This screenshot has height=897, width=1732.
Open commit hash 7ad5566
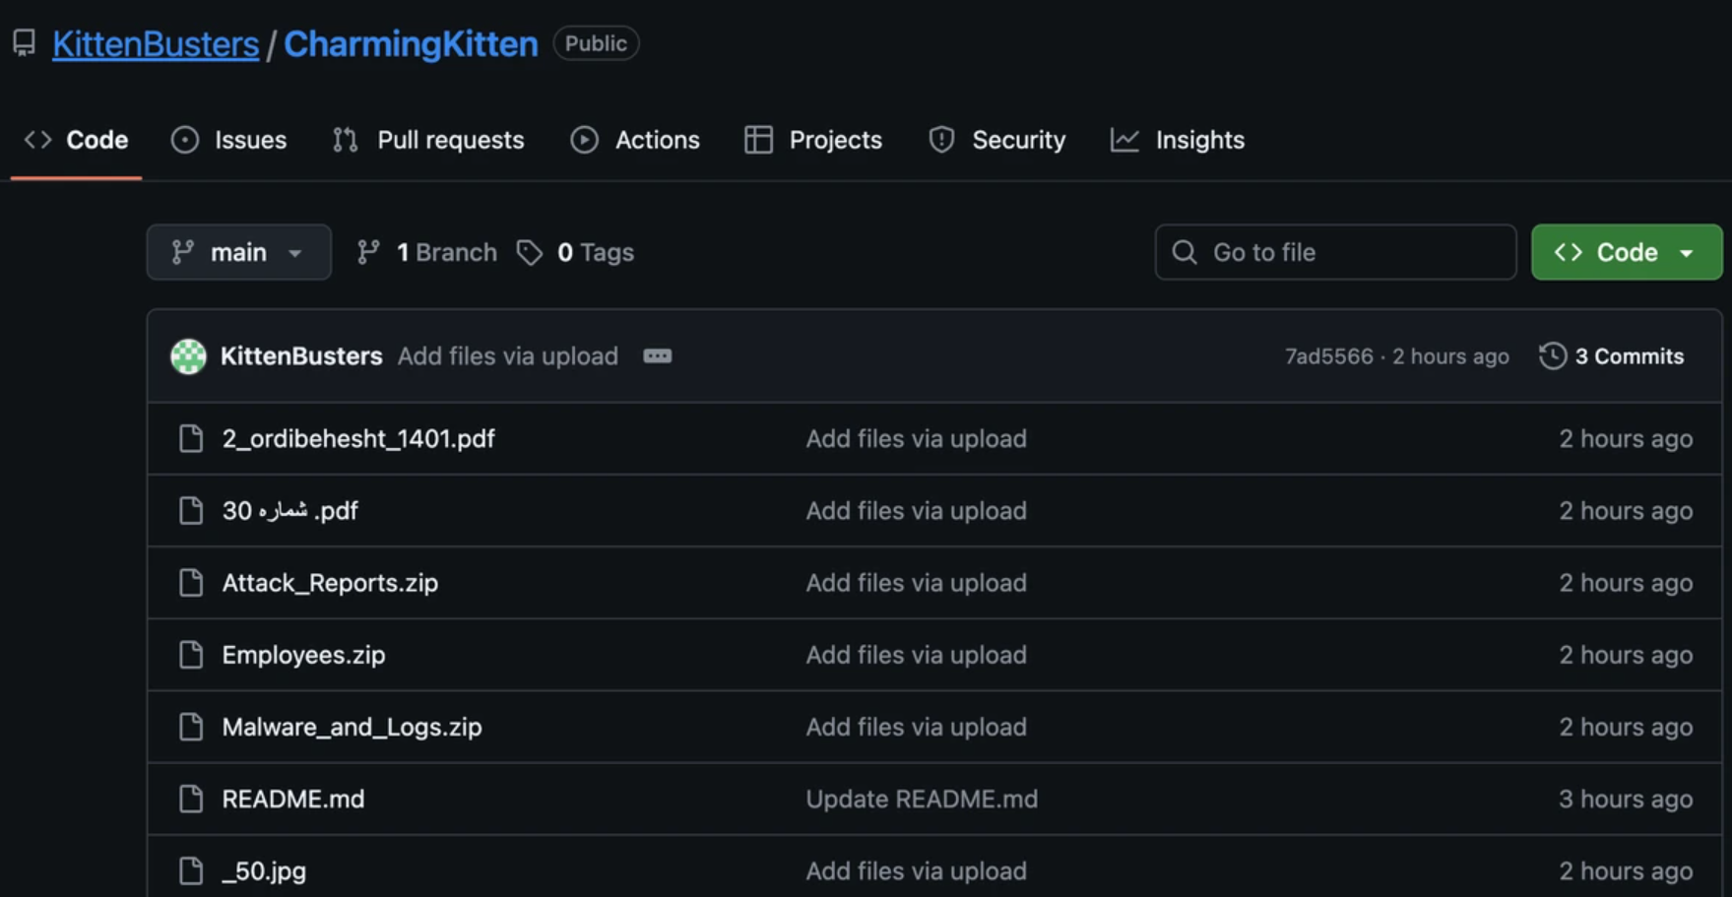click(1327, 356)
